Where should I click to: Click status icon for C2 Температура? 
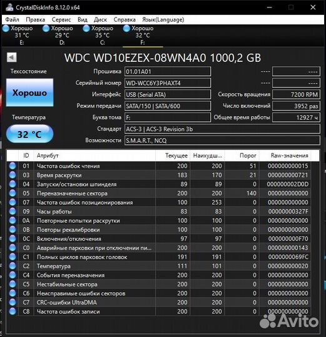(x=13, y=266)
